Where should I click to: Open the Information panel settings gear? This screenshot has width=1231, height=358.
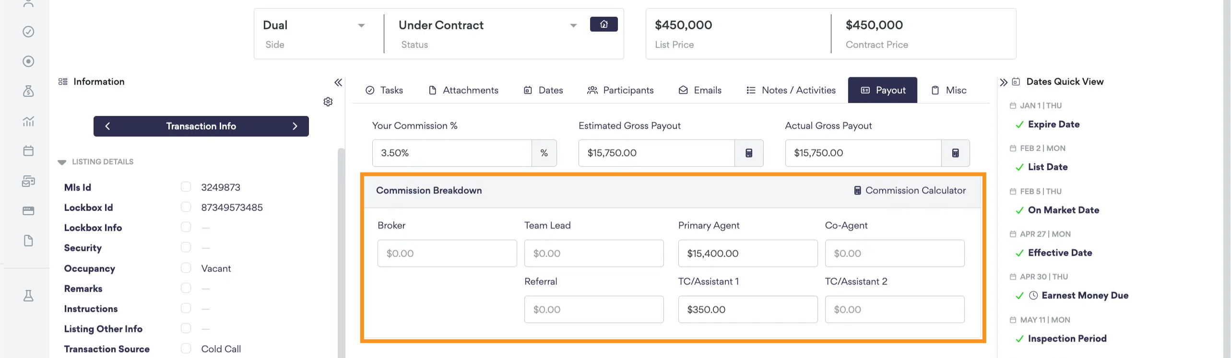[328, 102]
